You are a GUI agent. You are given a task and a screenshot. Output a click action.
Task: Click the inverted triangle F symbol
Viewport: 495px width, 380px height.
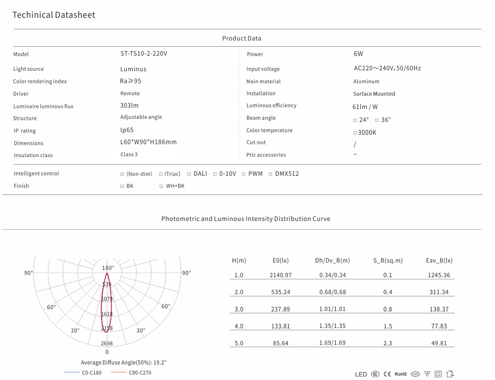tap(427, 374)
